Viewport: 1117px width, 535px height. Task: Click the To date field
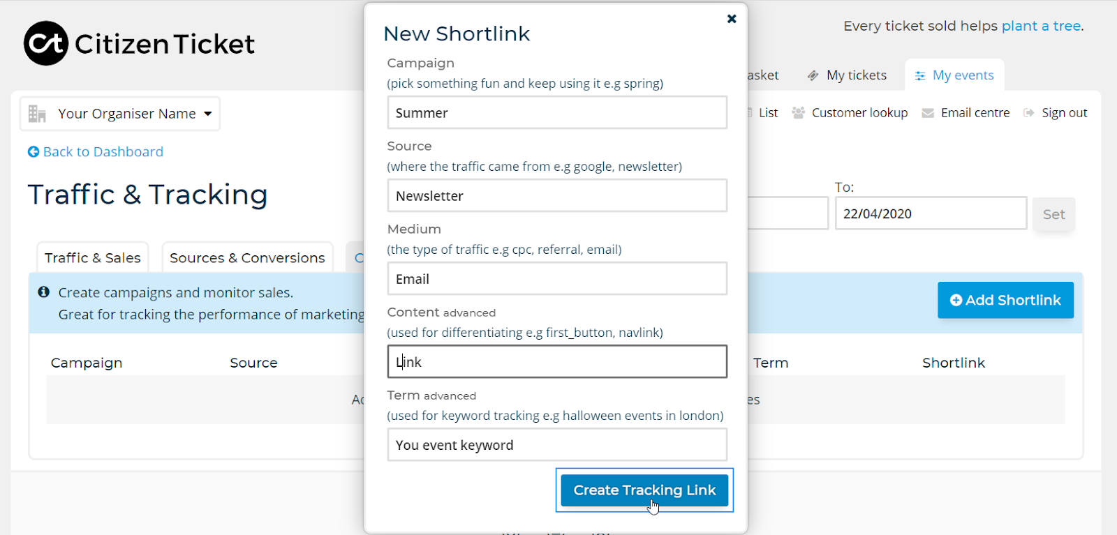click(930, 214)
